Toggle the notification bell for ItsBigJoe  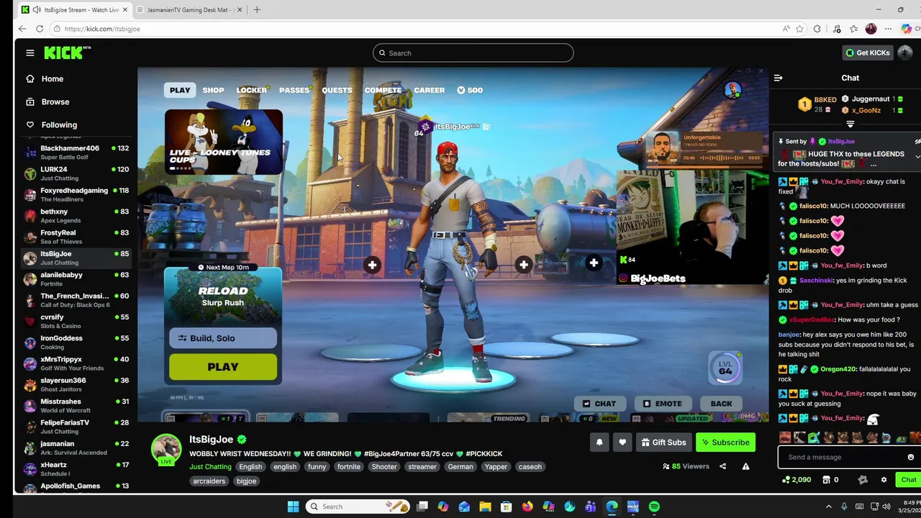tap(599, 442)
